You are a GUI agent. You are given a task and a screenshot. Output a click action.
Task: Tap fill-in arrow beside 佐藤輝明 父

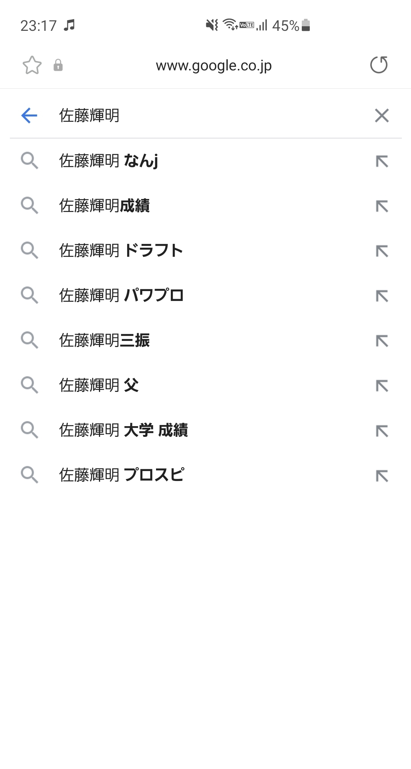[x=382, y=386]
